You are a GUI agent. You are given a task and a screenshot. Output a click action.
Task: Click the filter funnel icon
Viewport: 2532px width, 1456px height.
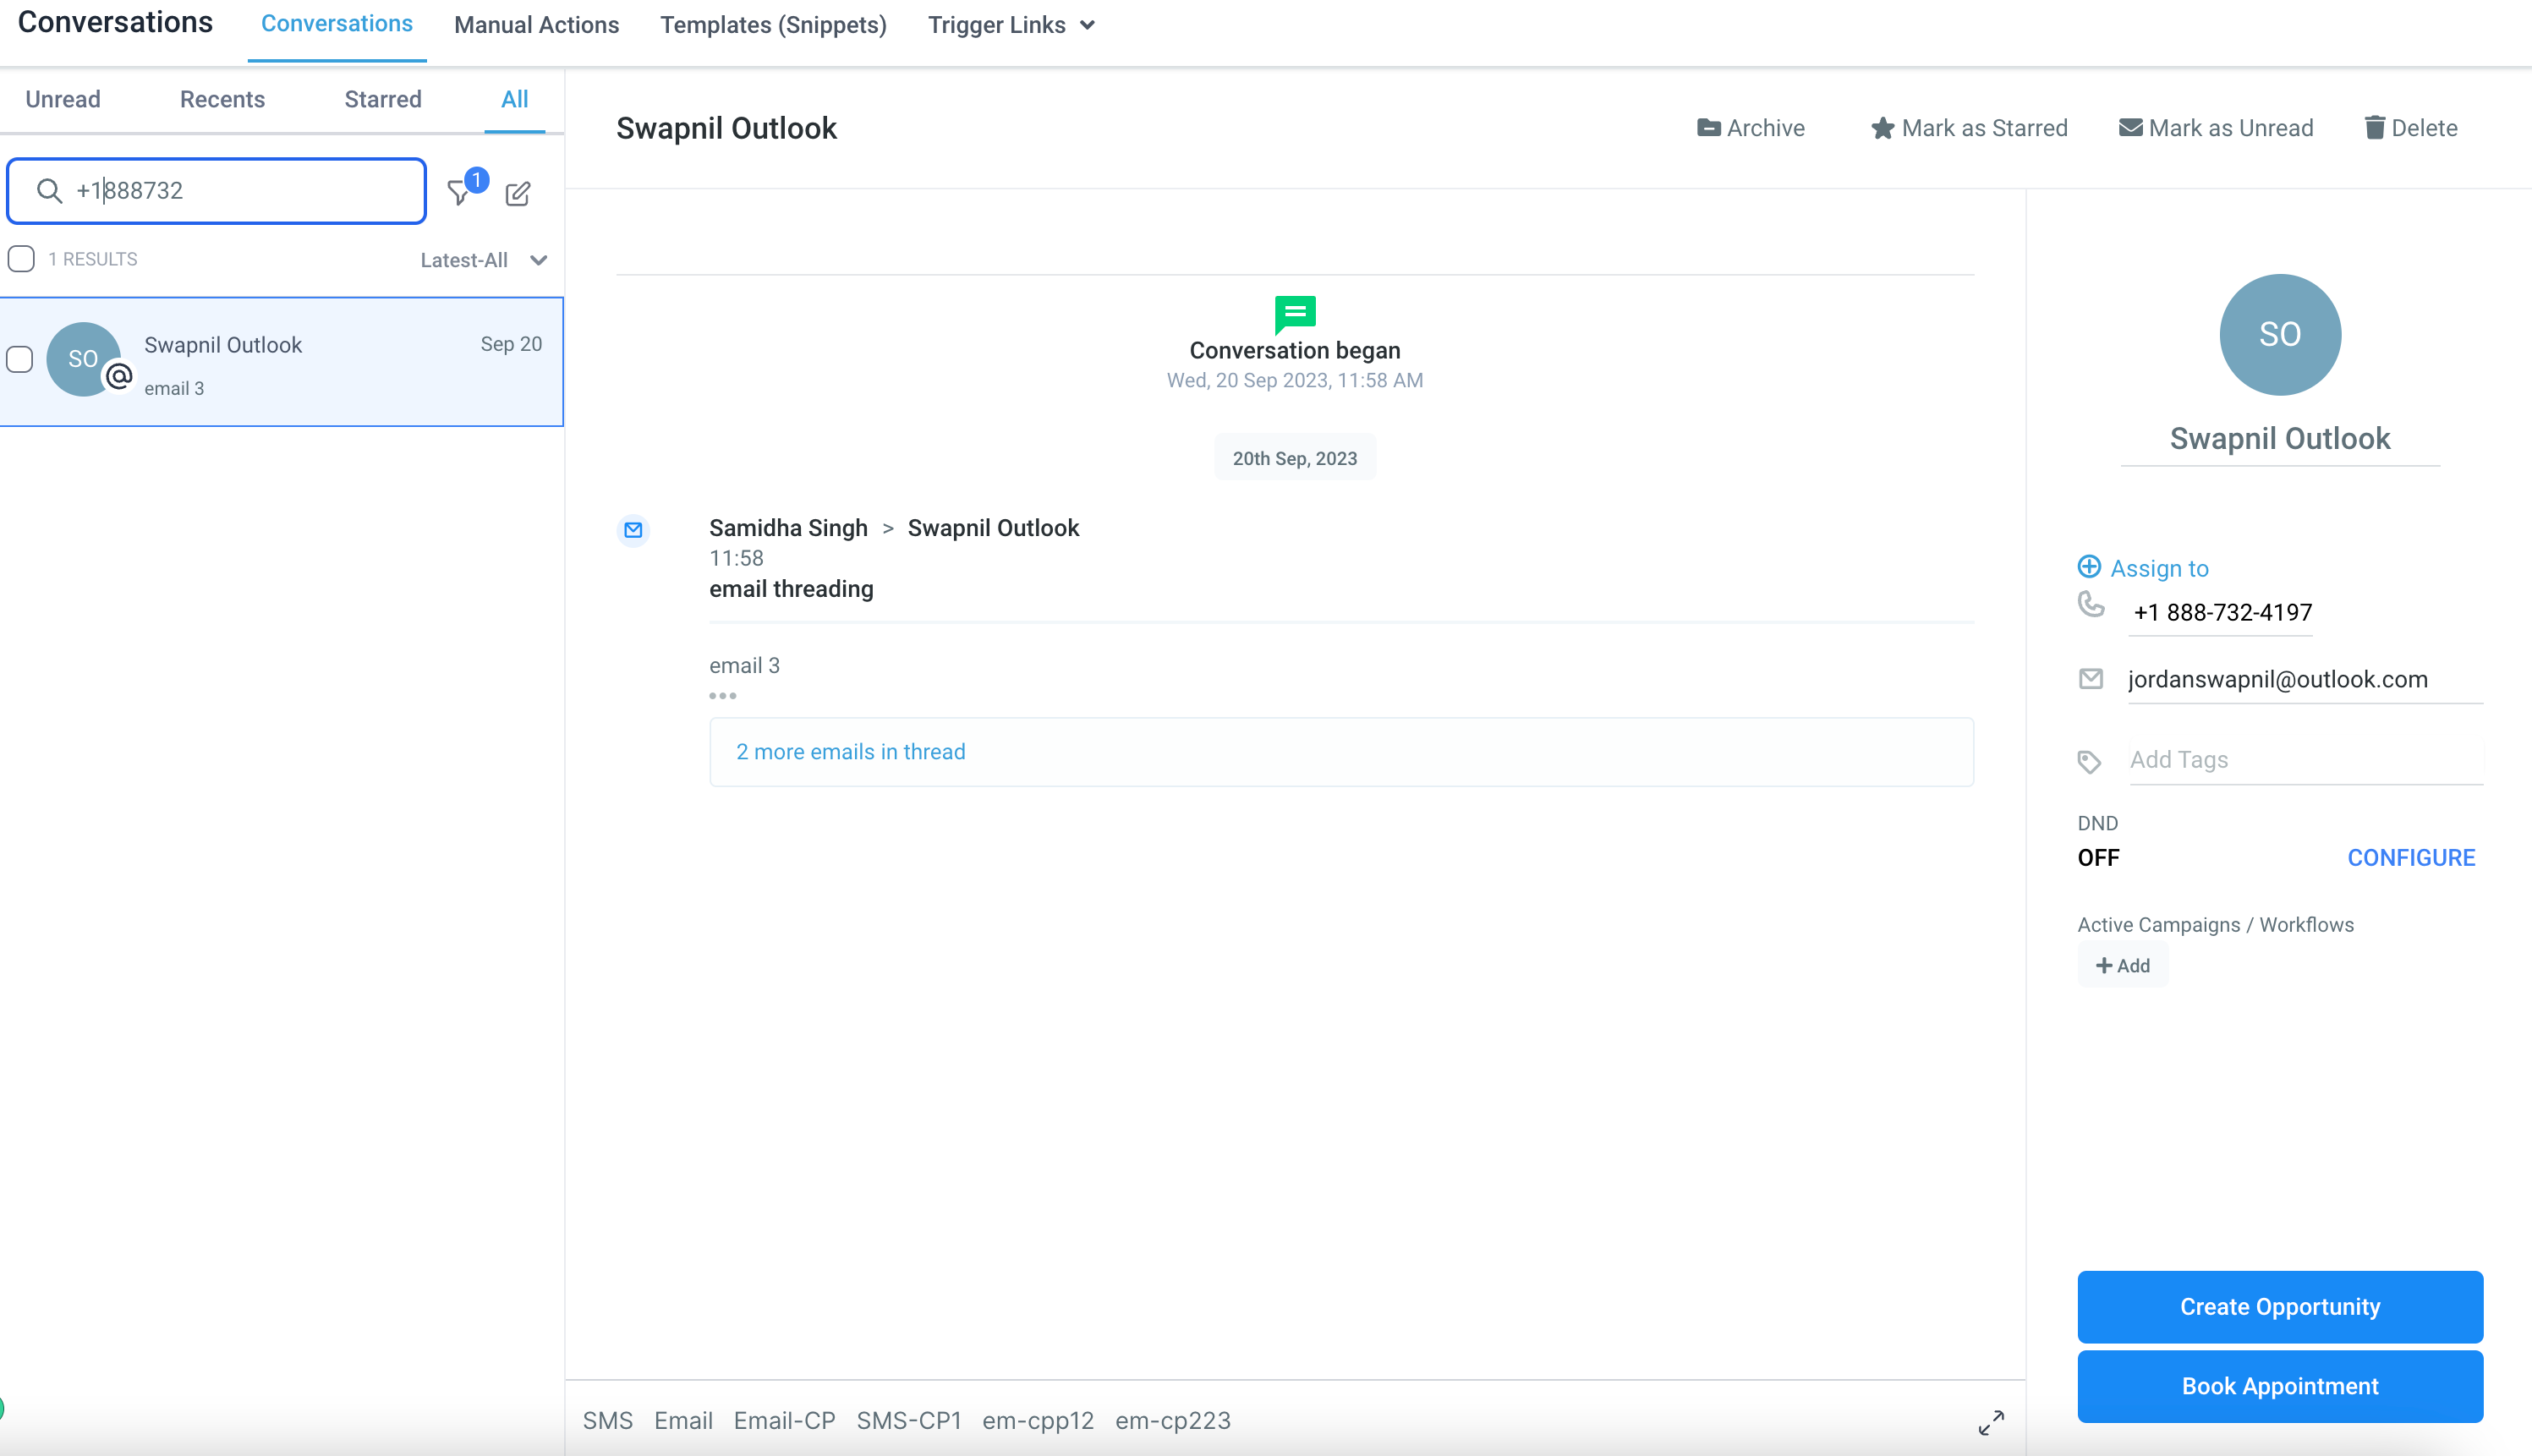459,193
